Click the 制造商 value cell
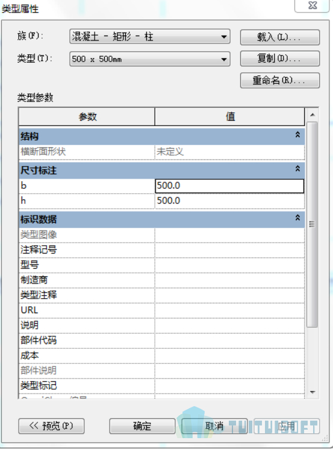This screenshot has height=449, width=333. pos(229,280)
